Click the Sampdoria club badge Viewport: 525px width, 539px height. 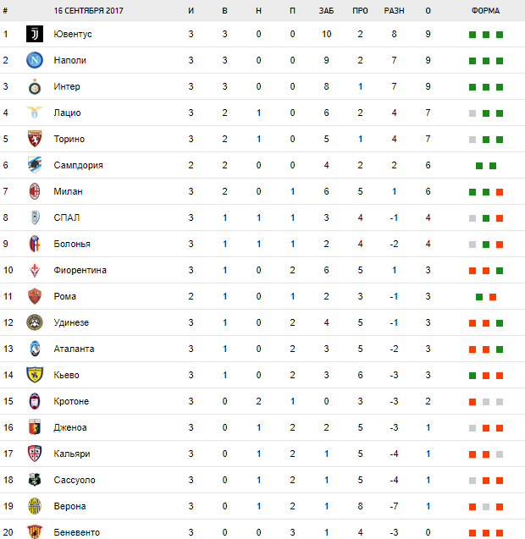(x=35, y=165)
